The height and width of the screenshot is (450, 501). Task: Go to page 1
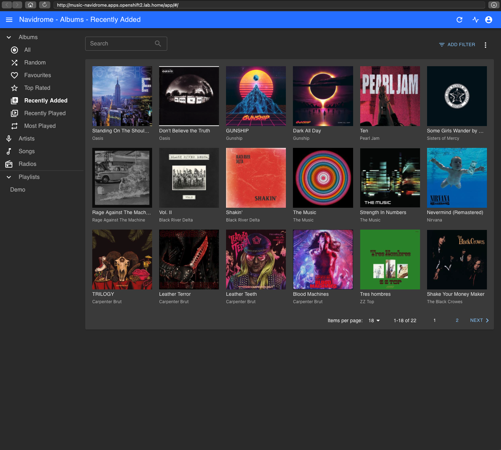pos(434,320)
